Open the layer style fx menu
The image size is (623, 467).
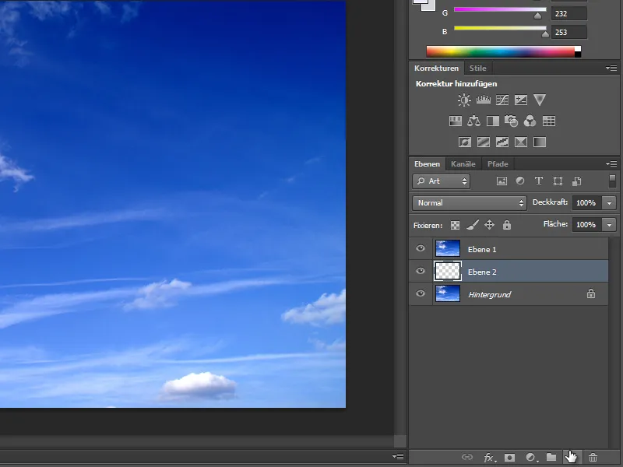490,458
